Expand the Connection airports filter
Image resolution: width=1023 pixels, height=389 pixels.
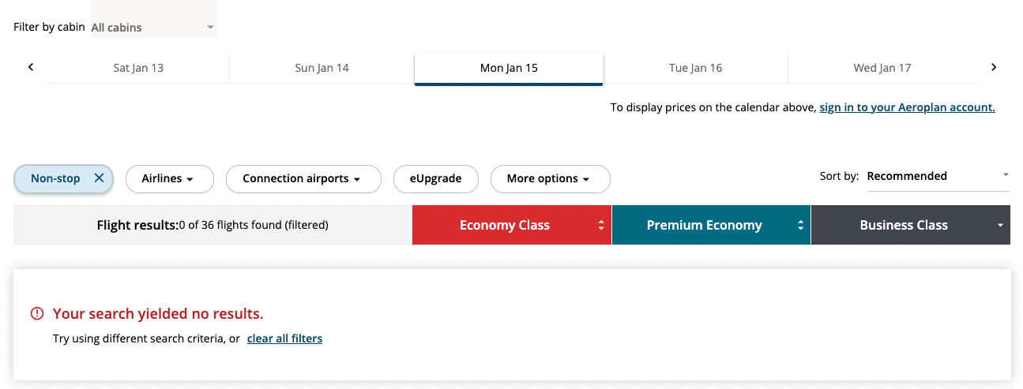[303, 179]
